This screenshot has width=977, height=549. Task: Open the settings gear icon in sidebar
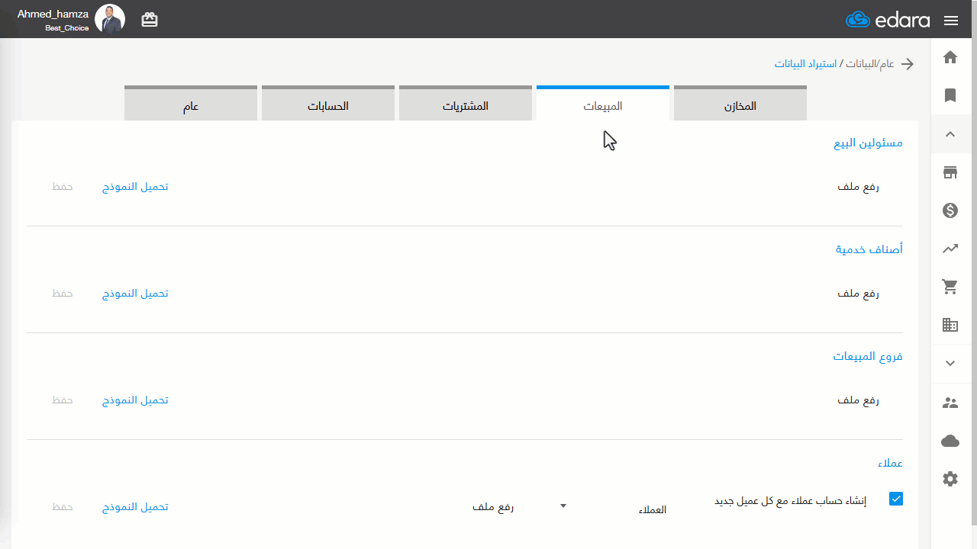point(950,479)
